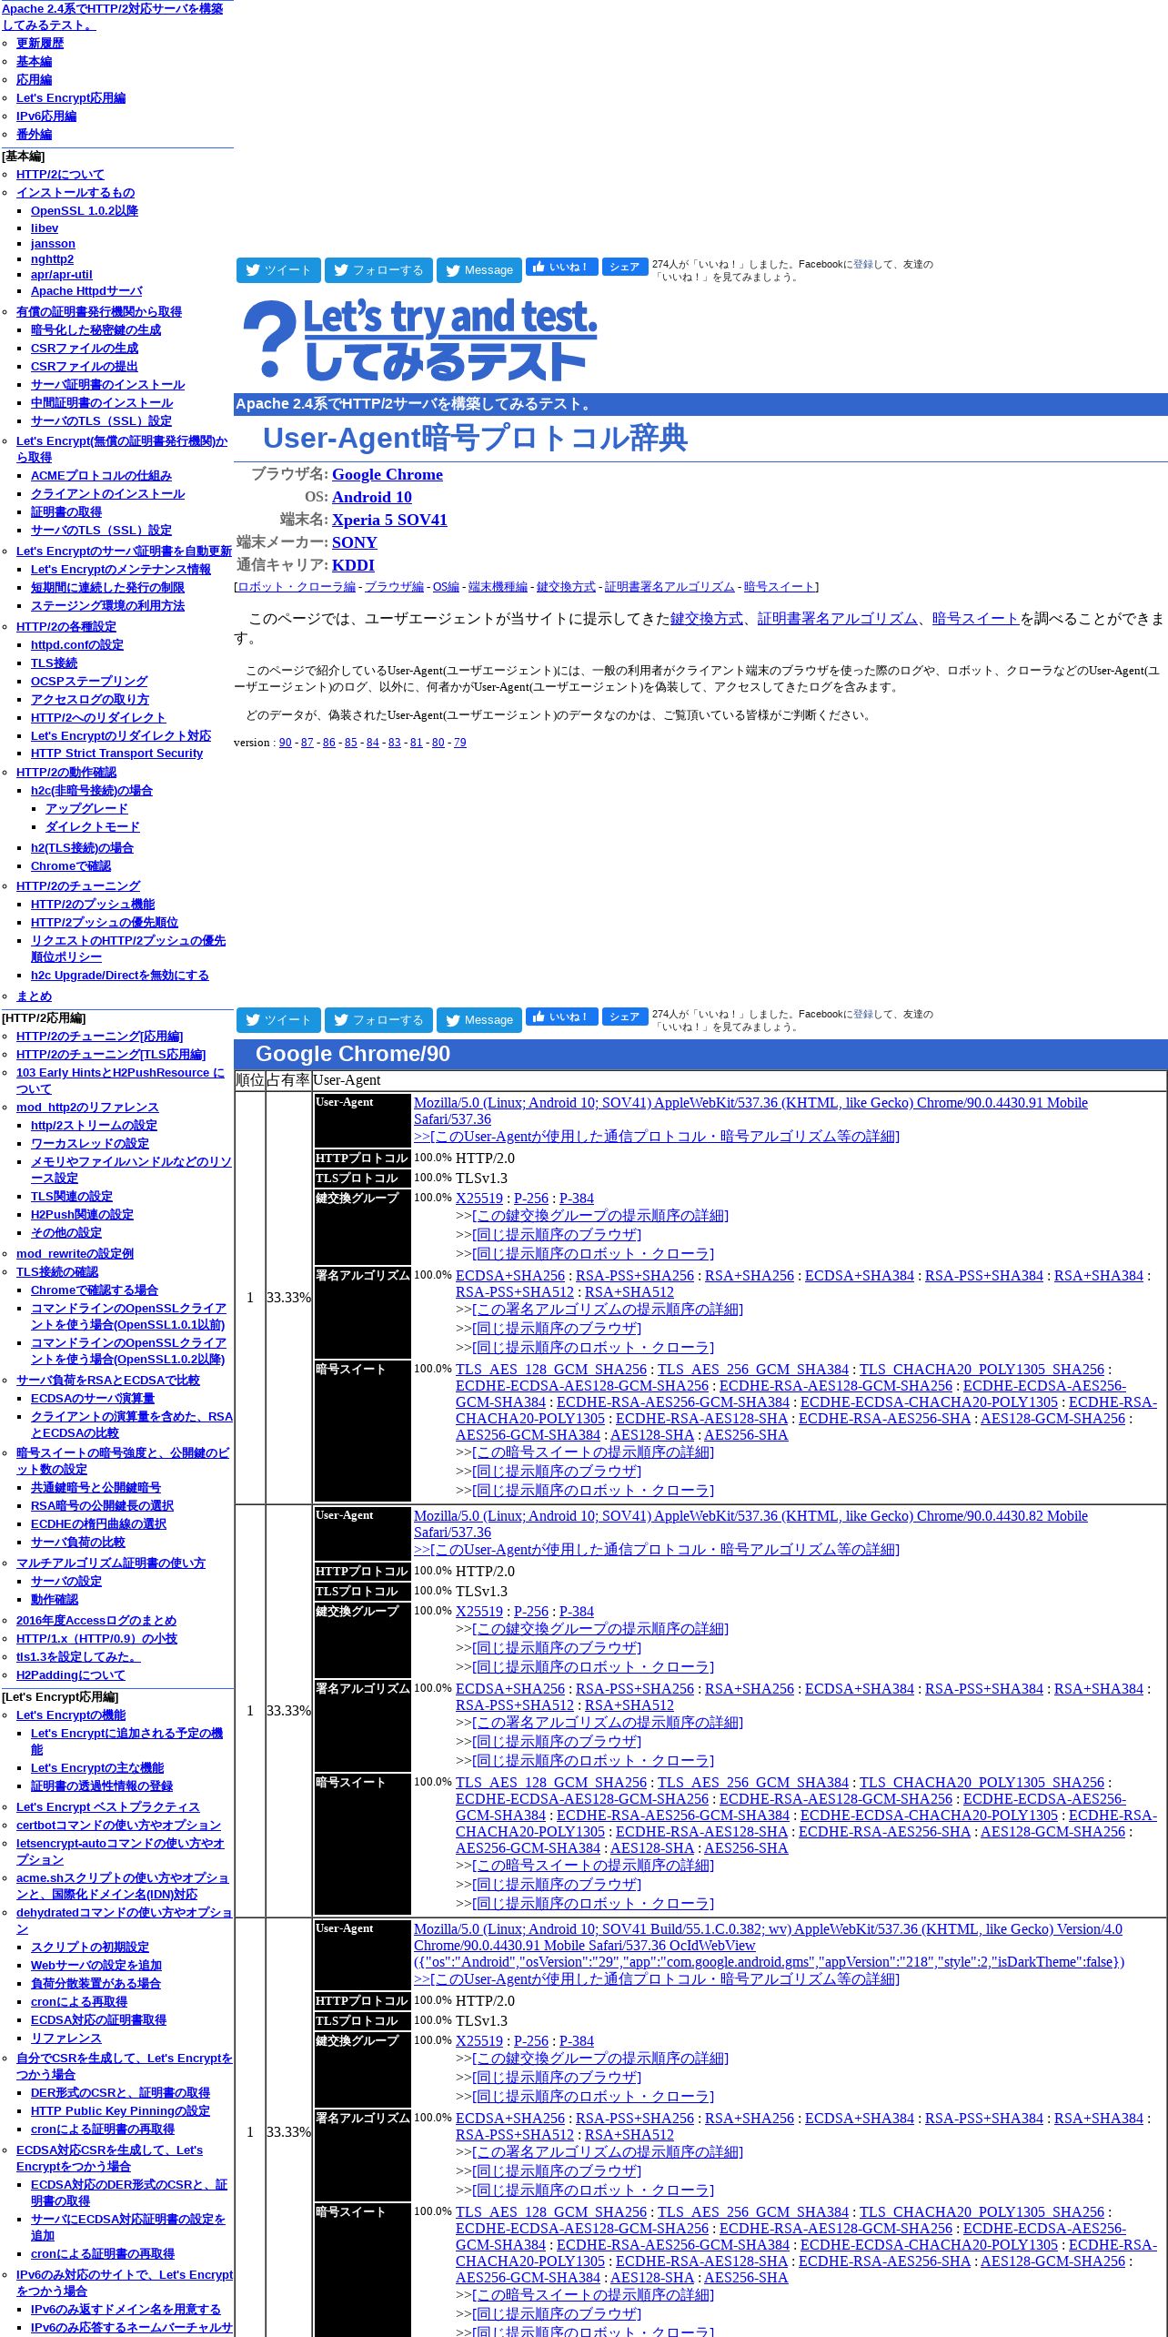
Task: Open HTTP Public Key Pinningの設定 sidebar link
Action: point(120,2111)
